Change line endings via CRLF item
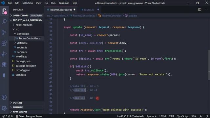210x118 pixels. (172, 116)
